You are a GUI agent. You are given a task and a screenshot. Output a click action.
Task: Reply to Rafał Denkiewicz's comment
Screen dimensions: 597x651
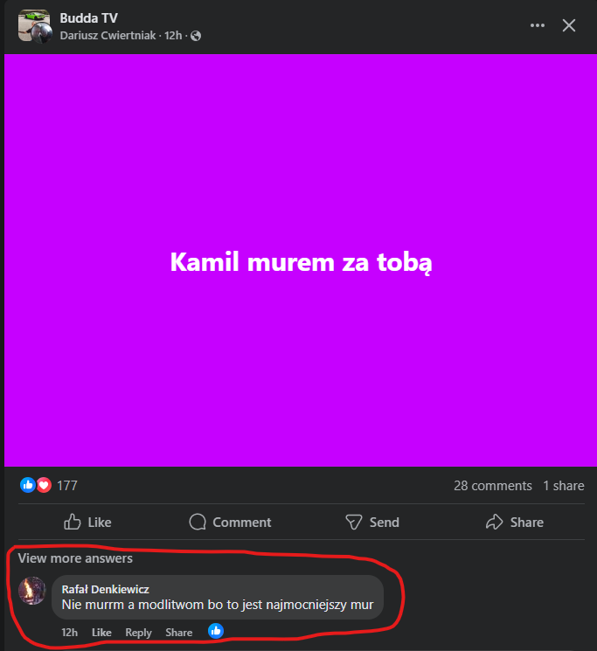coord(138,633)
